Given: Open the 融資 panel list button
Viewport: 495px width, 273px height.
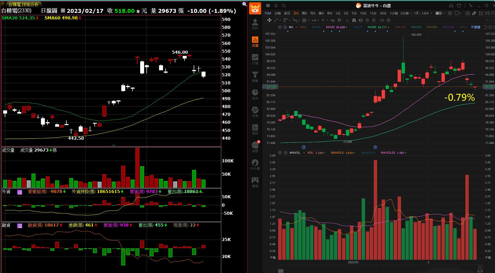Looking at the screenshot, I should [20, 226].
